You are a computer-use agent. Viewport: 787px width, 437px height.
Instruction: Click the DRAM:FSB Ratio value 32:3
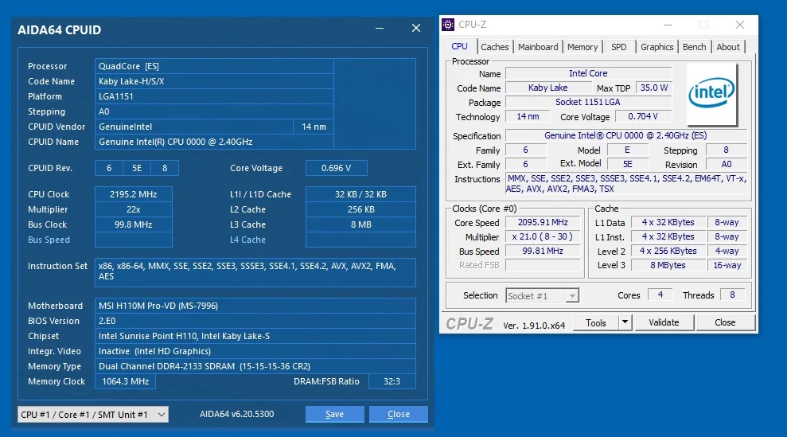[x=392, y=382]
